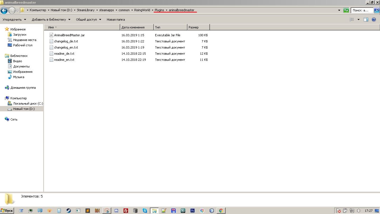This screenshot has height=214, width=380.
Task: Click the Пуск start button
Action: (x=7, y=211)
